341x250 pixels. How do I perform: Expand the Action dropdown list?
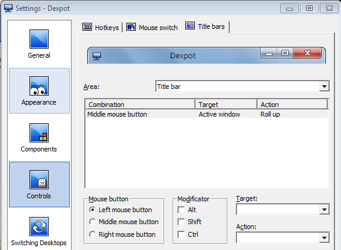tap(324, 237)
